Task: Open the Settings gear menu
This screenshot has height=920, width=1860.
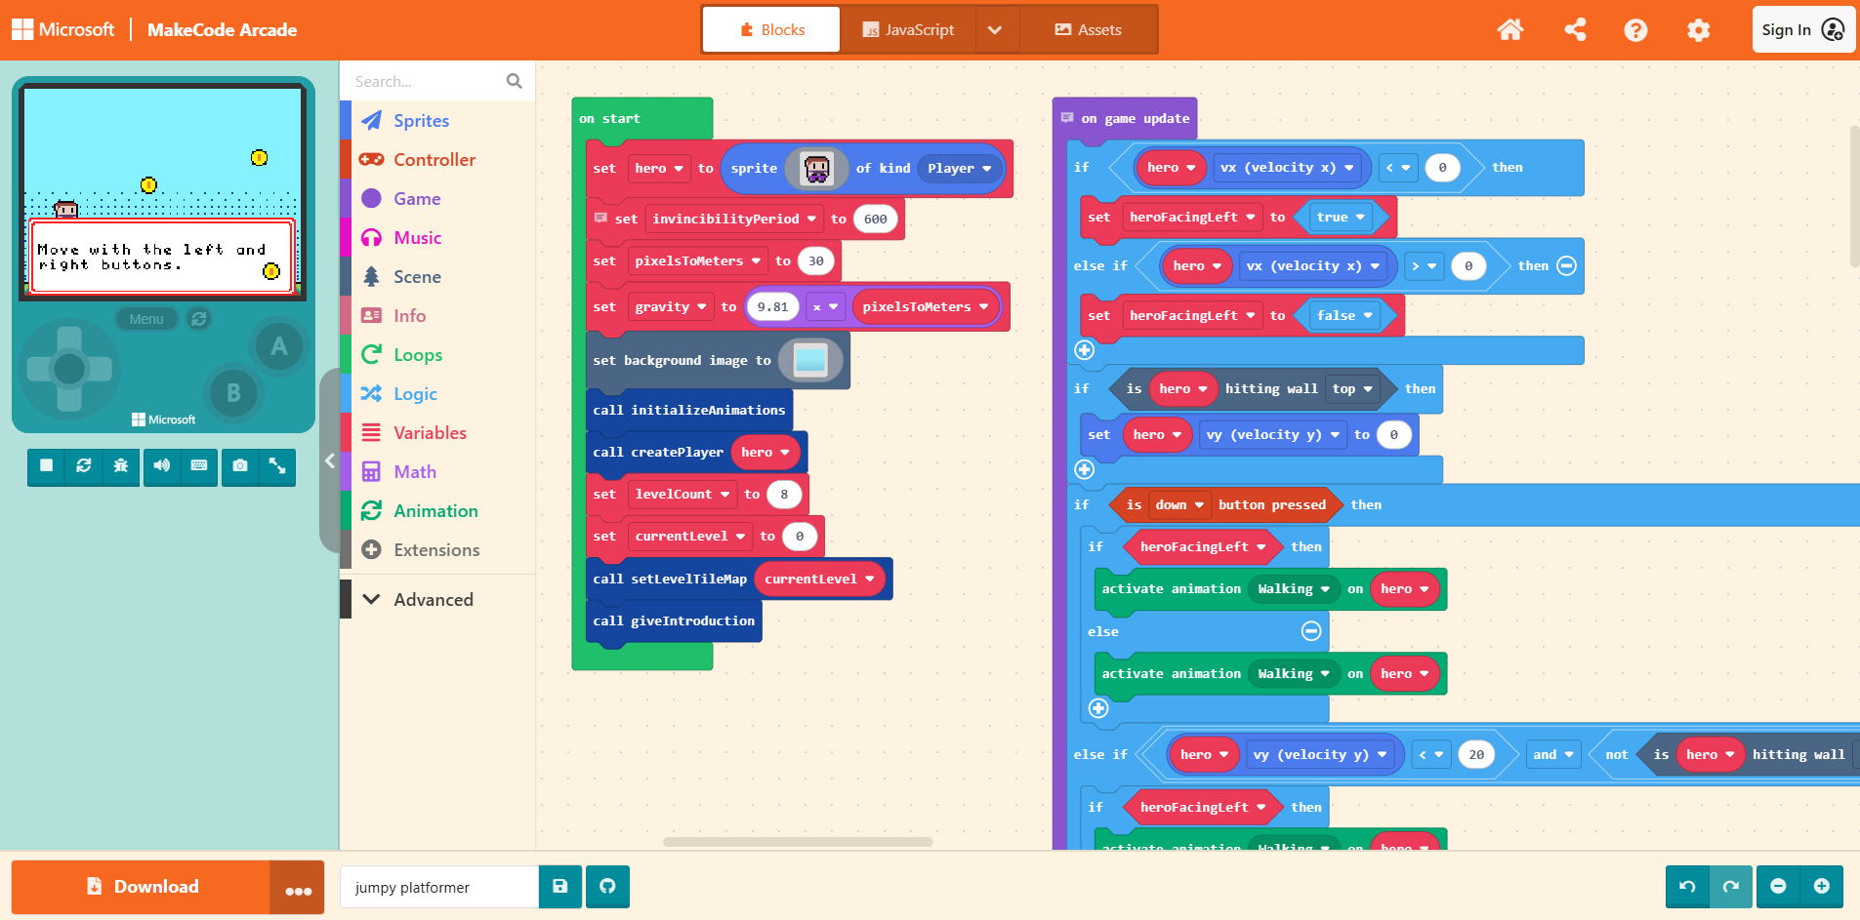Action: [1699, 30]
